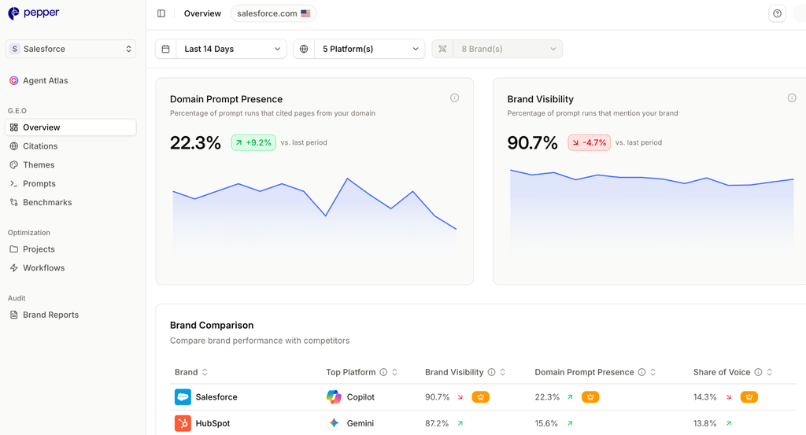This screenshot has height=435, width=806.
Task: Click the Pepper logo
Action: [x=33, y=13]
